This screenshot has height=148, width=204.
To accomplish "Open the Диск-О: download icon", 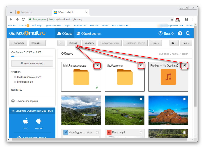I will pyautogui.click(x=160, y=34).
